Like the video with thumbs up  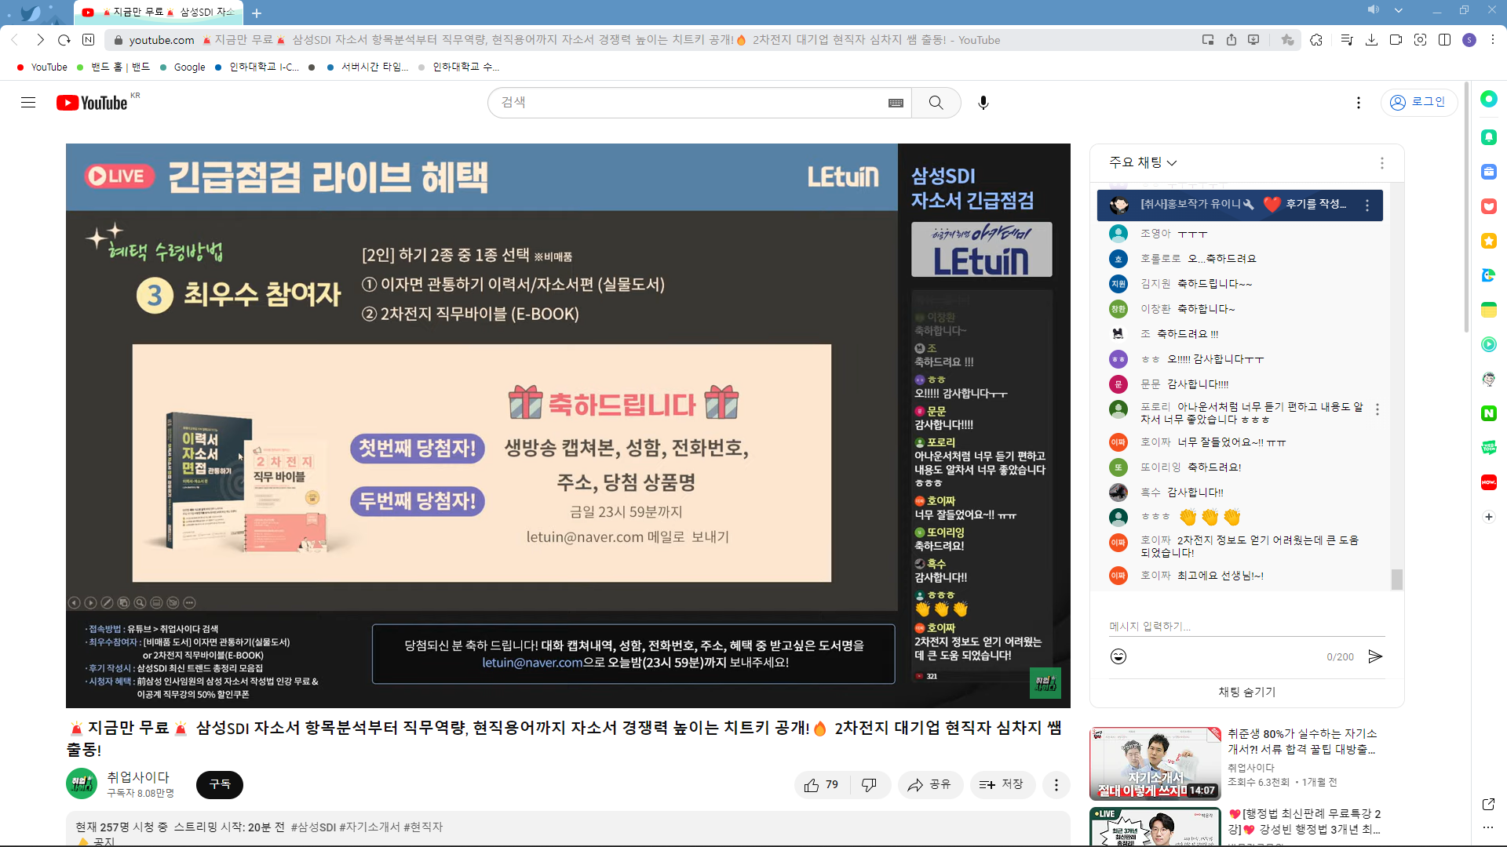[822, 785]
